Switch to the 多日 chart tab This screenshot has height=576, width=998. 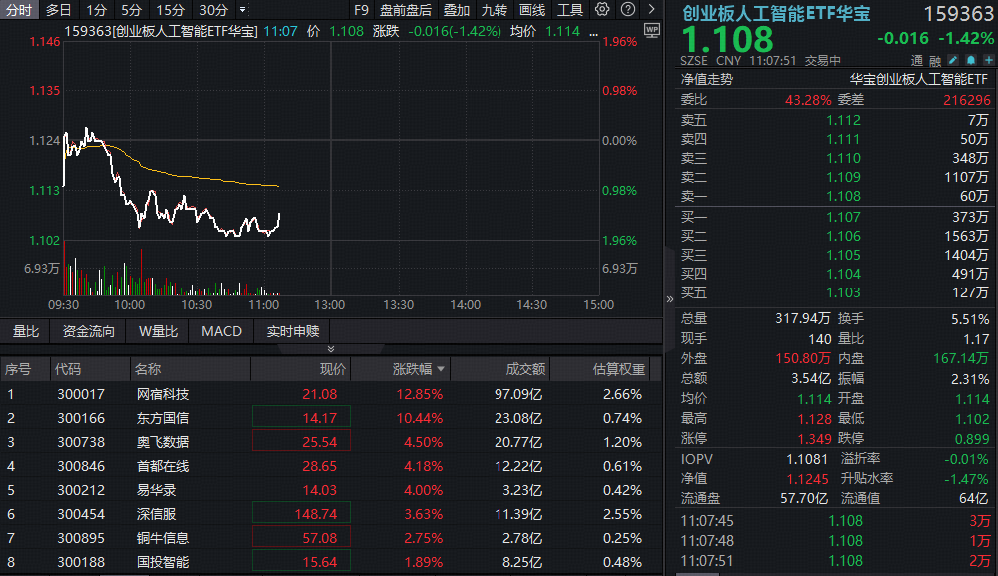(x=56, y=8)
